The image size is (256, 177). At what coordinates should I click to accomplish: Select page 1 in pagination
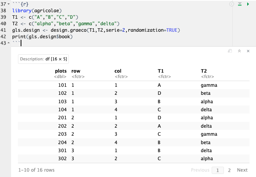pos(217,170)
